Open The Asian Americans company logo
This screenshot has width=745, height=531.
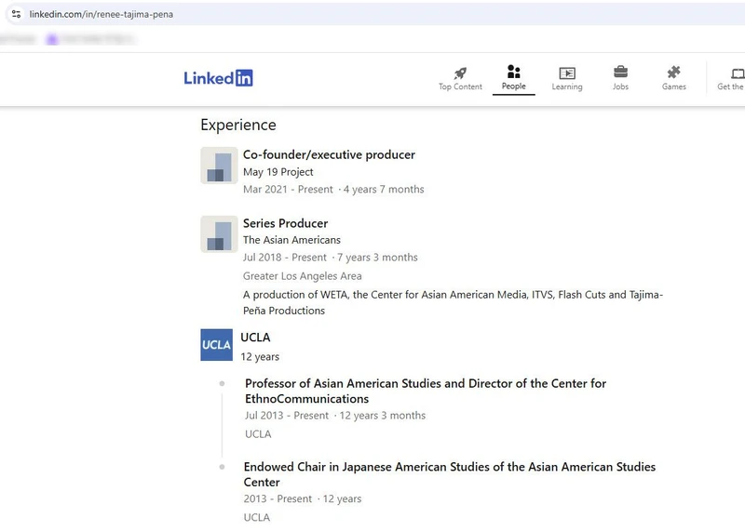point(219,234)
